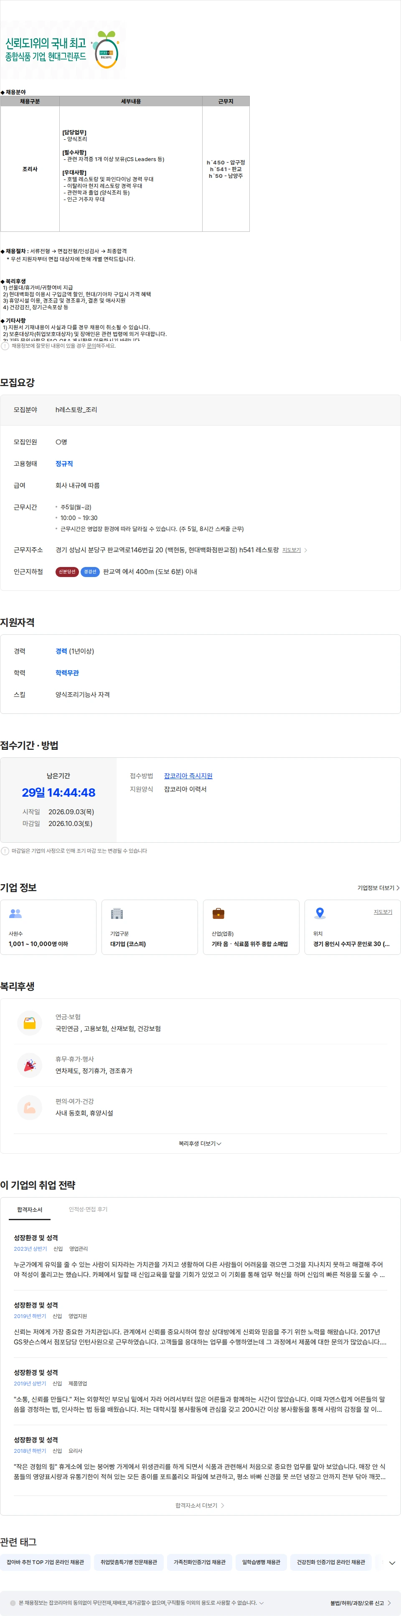
Task: Click the 연금·보험 folder icon
Action: coord(29,1023)
